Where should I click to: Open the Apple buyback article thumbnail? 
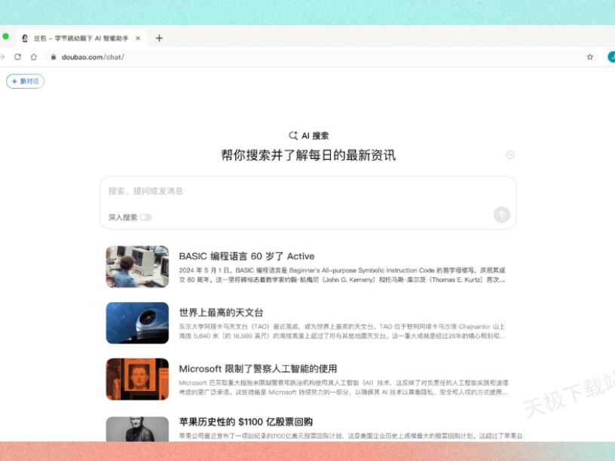click(x=137, y=429)
